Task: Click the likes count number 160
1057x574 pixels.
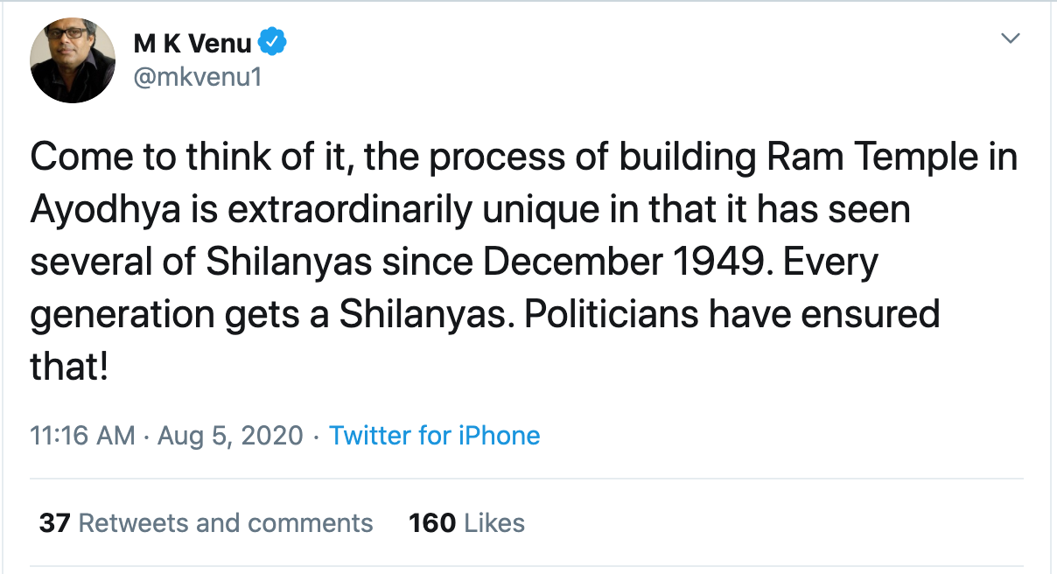Action: coord(432,523)
